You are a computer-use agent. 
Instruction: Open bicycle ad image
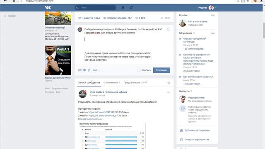58,18
